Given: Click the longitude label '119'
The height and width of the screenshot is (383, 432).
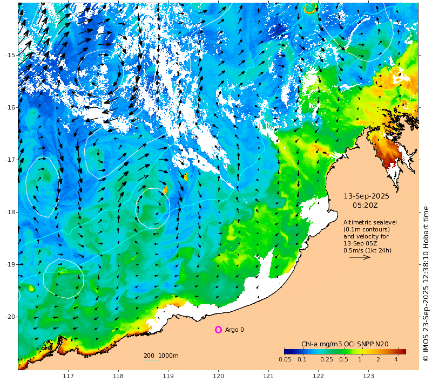Looking at the screenshot, I should (168, 376).
